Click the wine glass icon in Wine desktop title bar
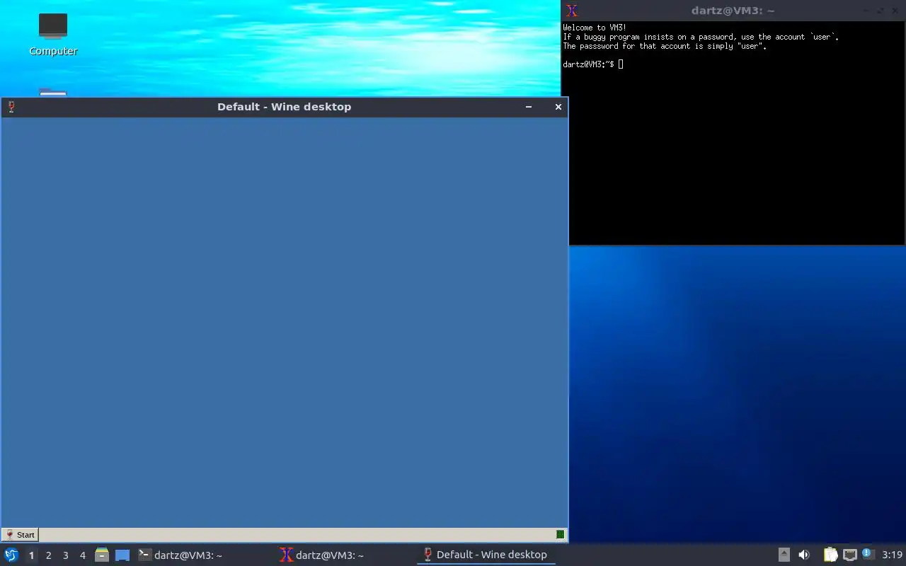This screenshot has width=906, height=566. [11, 107]
